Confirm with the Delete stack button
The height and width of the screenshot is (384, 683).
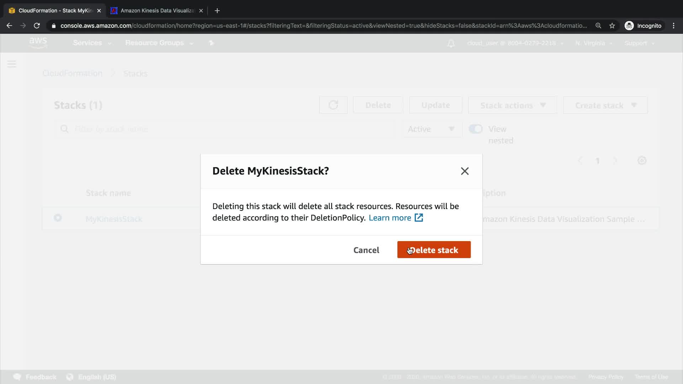[434, 250]
